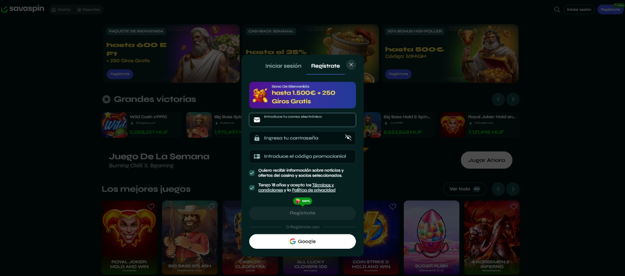Click the Savaspin logo
The height and width of the screenshot is (276, 625).
pos(23,9)
